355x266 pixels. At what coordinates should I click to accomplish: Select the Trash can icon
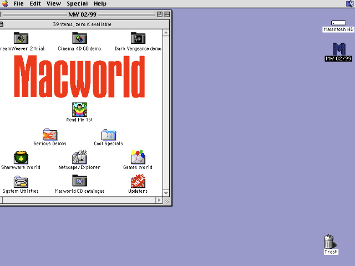click(329, 242)
